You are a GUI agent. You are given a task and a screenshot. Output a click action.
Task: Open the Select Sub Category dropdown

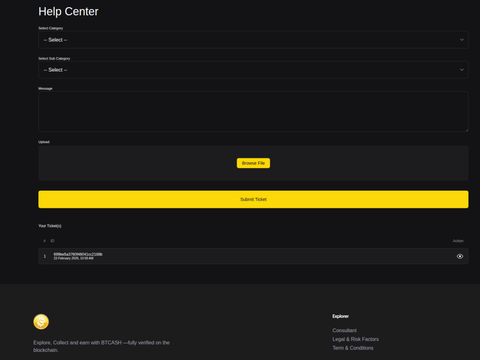click(x=253, y=70)
